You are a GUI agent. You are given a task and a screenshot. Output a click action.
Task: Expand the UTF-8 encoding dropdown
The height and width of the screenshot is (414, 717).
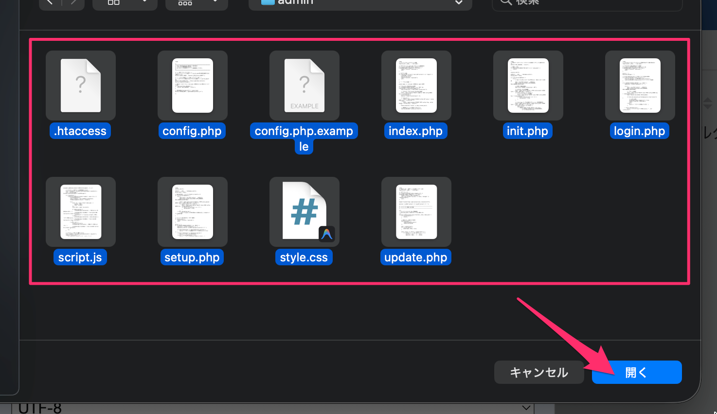(526, 408)
